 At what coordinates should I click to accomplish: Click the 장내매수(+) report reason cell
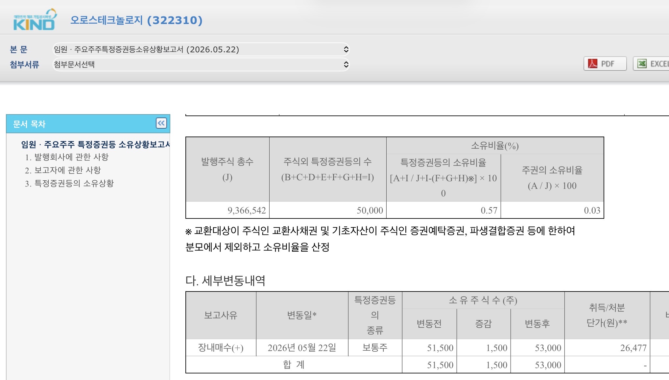pos(221,348)
